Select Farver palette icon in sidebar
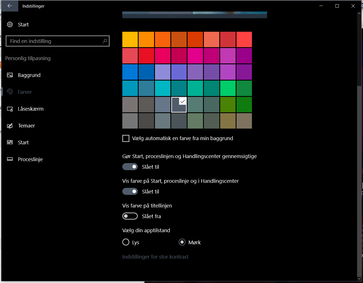This screenshot has width=363, height=283. (10, 92)
